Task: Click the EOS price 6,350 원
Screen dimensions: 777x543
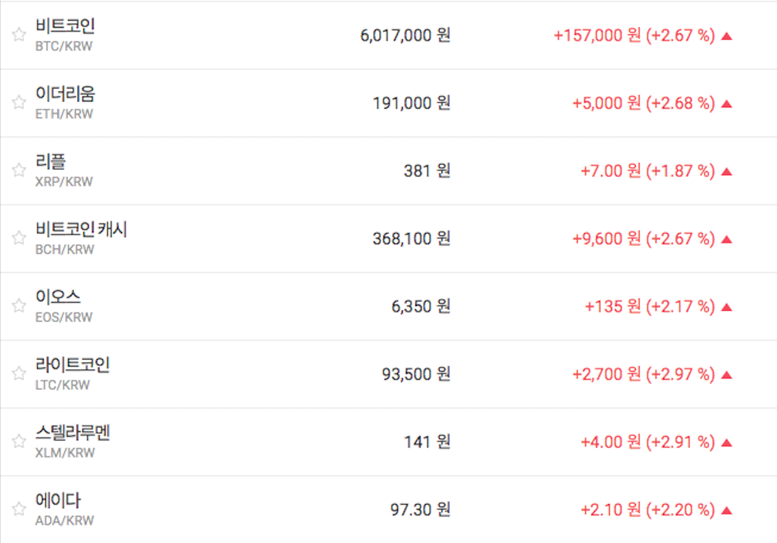Action: 420,307
